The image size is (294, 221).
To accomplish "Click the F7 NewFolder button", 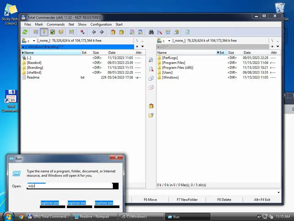I will tap(187, 200).
